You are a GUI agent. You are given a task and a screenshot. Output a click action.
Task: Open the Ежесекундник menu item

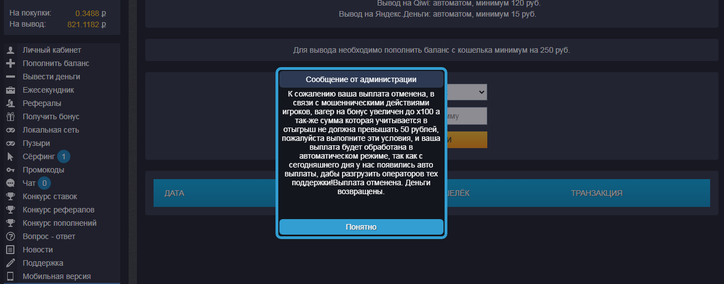48,90
